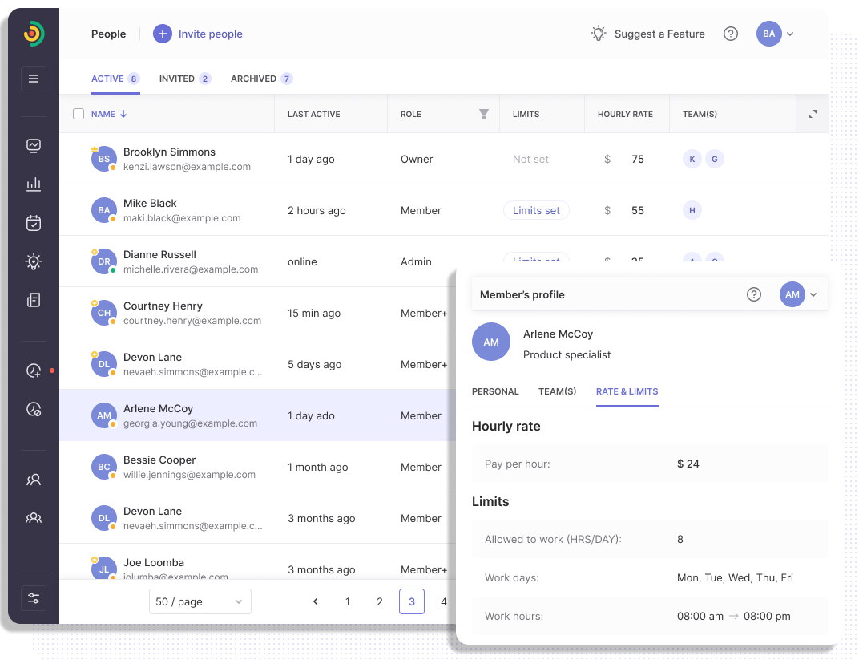Click the K team badge for Brooklyn Simmons
The height and width of the screenshot is (660, 859).
click(x=692, y=159)
